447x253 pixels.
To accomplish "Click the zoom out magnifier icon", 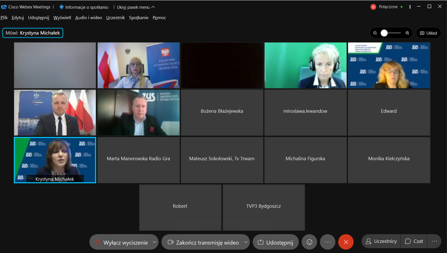I will click(375, 33).
